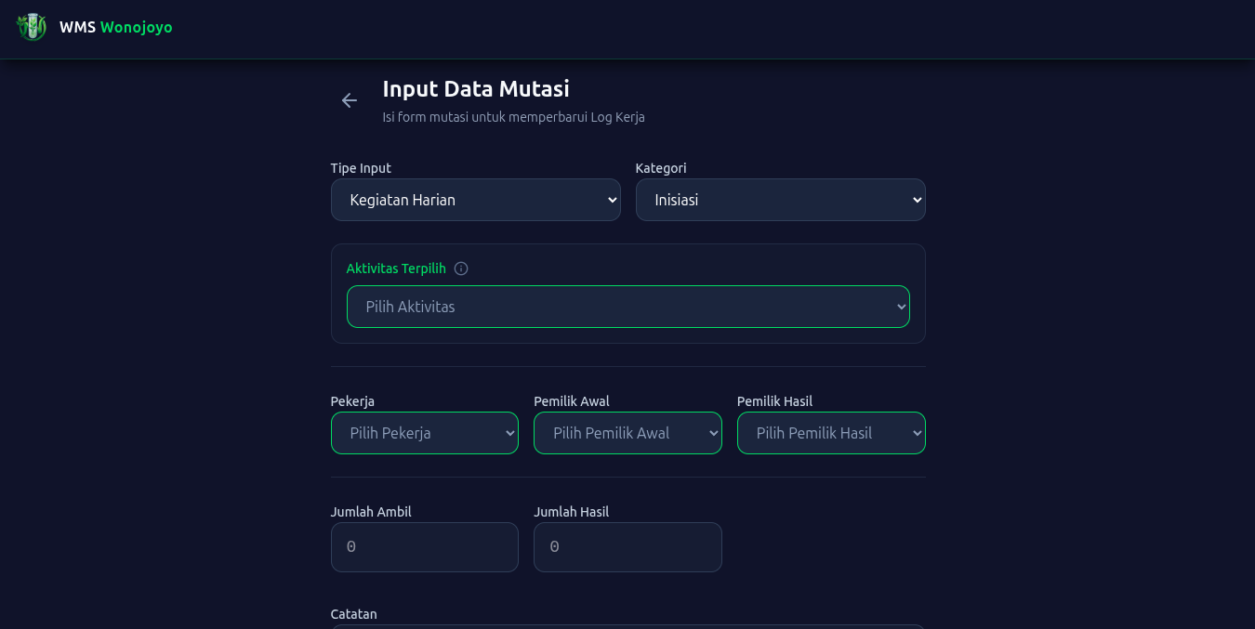Click the Aktivitas Terpilih green label
1255x629 pixels.
pyautogui.click(x=396, y=269)
